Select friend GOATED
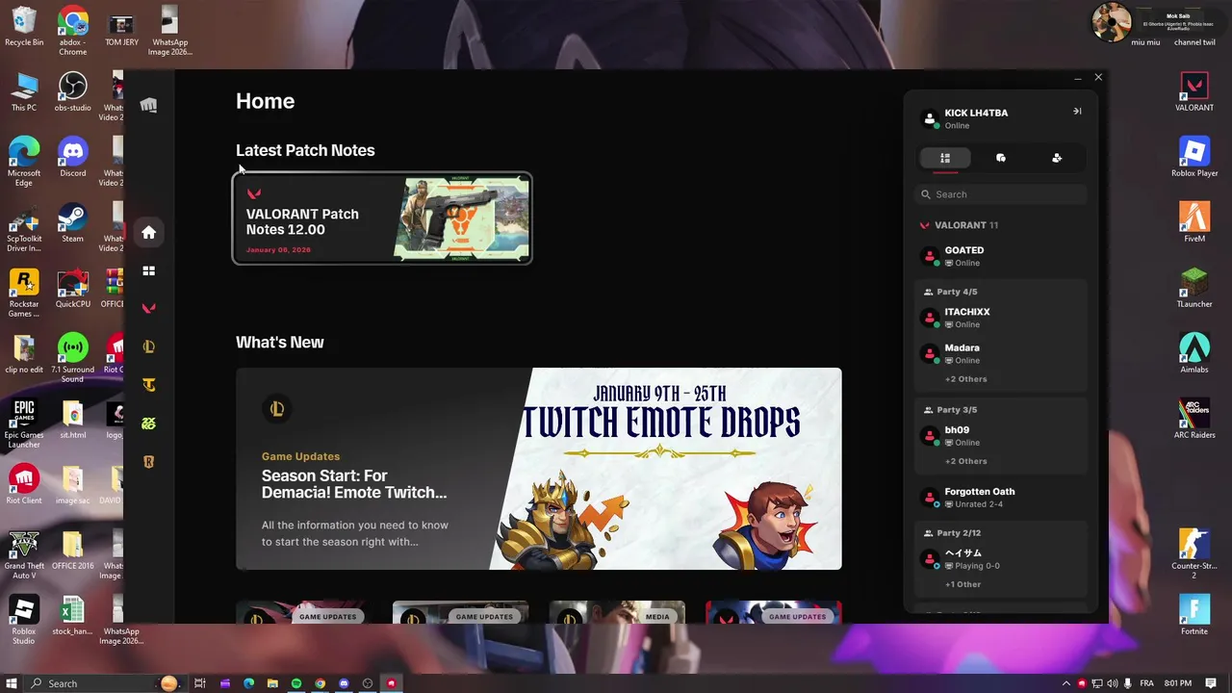 [1001, 256]
